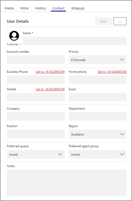132x201 pixels.
Task: Click inside the Notes text area
Action: point(67,182)
